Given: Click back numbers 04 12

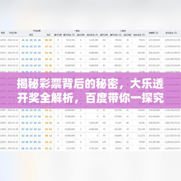Looking at the screenshot, I should pyautogui.click(x=48, y=142).
